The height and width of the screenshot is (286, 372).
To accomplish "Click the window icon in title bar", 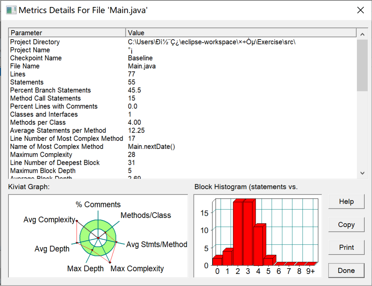I will [x=11, y=10].
